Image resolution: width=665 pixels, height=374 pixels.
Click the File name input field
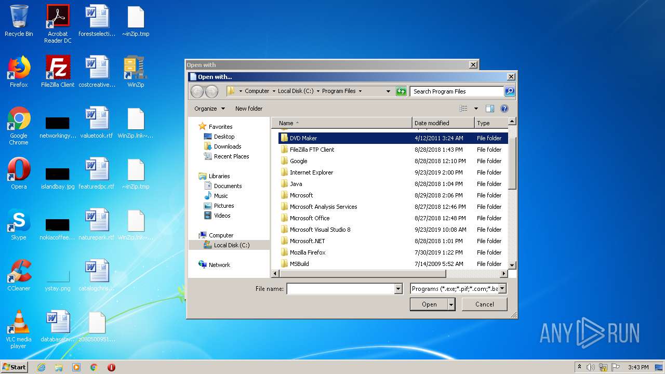[x=341, y=289]
